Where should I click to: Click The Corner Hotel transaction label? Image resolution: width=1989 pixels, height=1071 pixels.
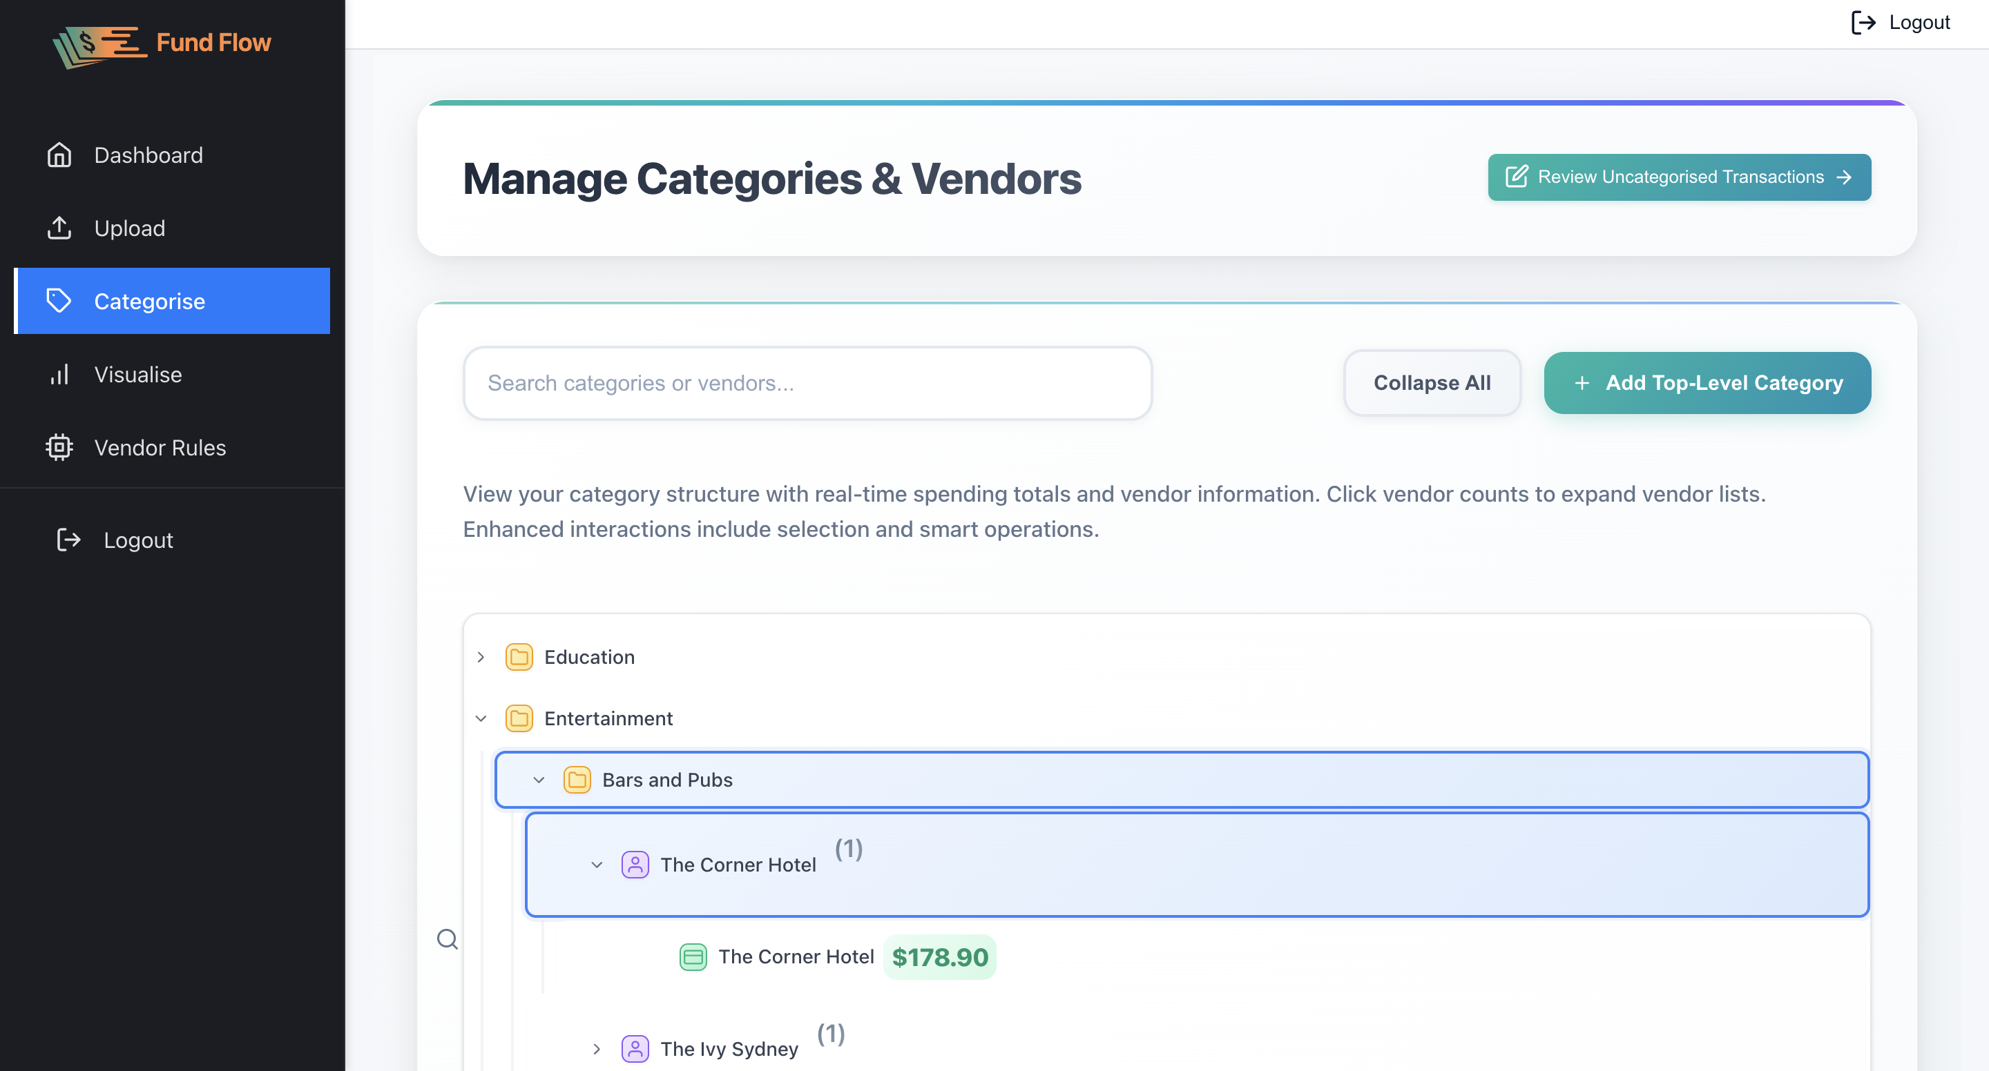[796, 957]
